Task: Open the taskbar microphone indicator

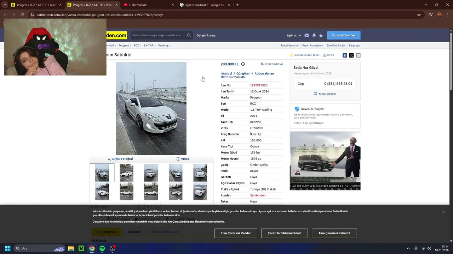Action: coord(416,248)
